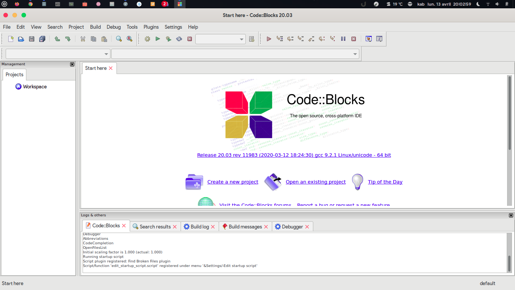The image size is (515, 290).
Task: Select the Step into debugger icon
Action: click(300, 39)
